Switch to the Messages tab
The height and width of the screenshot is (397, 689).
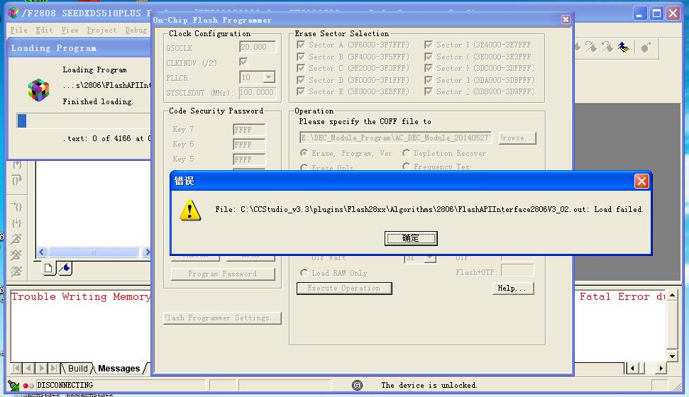coord(118,369)
